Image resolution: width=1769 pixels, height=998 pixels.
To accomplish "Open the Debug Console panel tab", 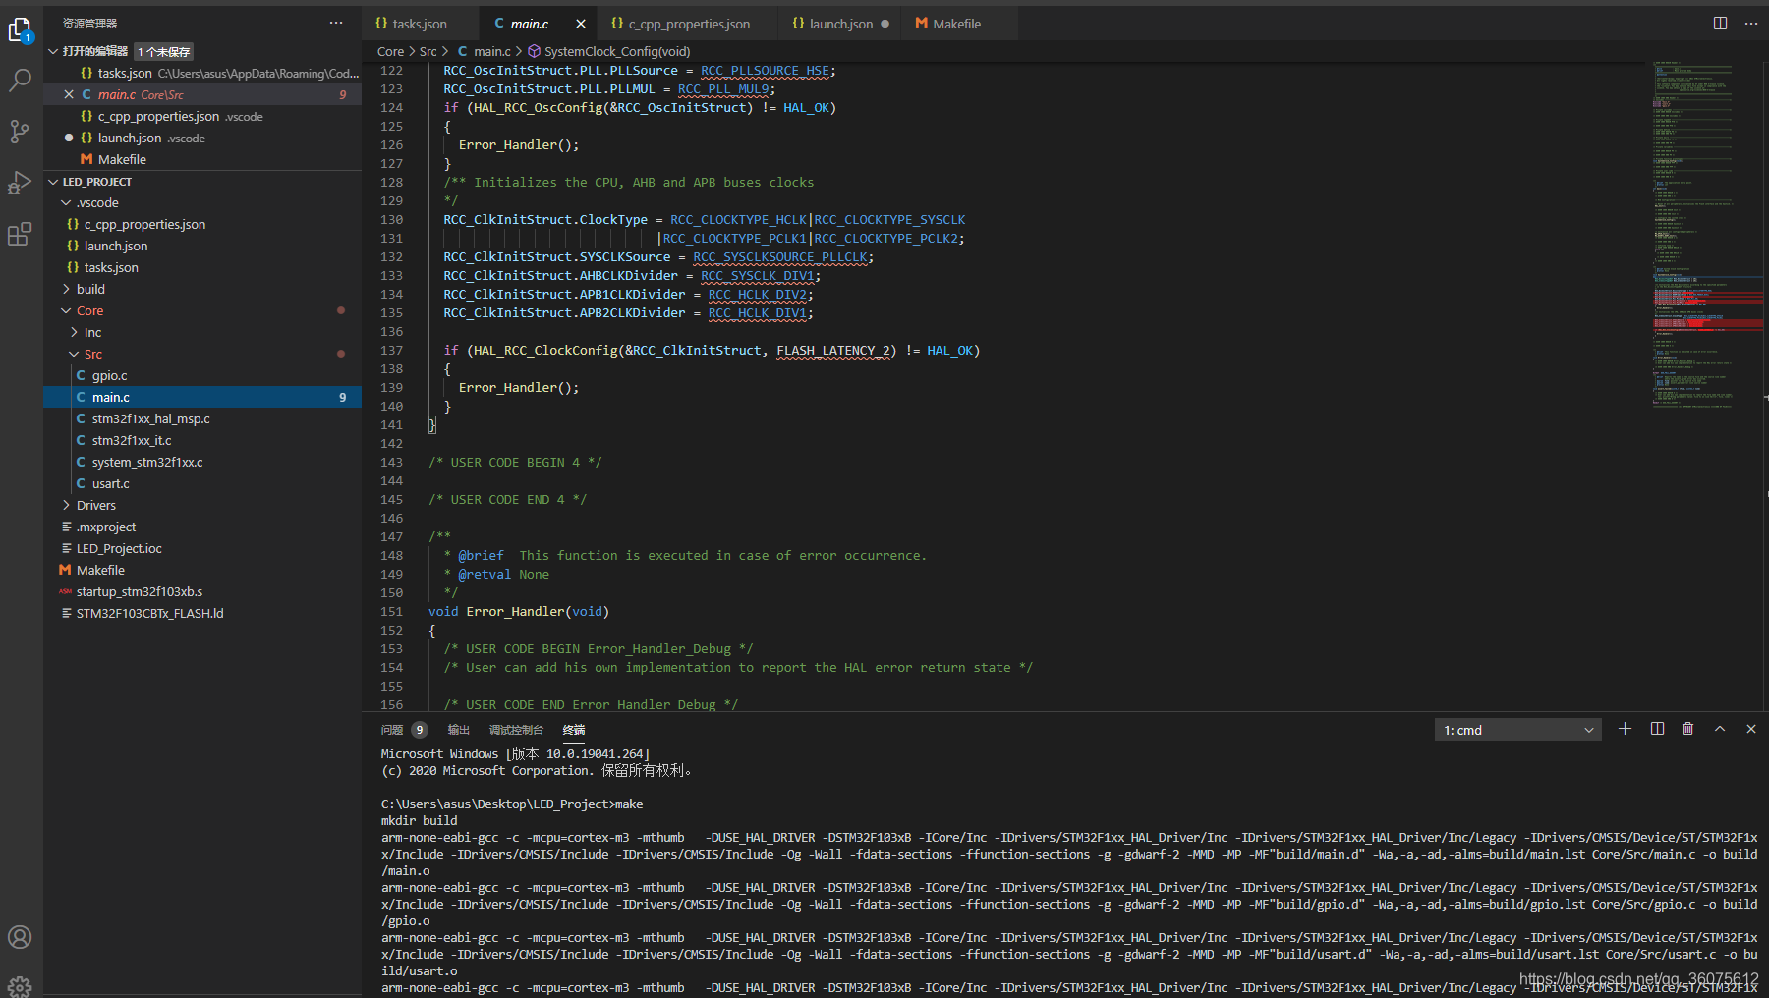I will pyautogui.click(x=516, y=730).
